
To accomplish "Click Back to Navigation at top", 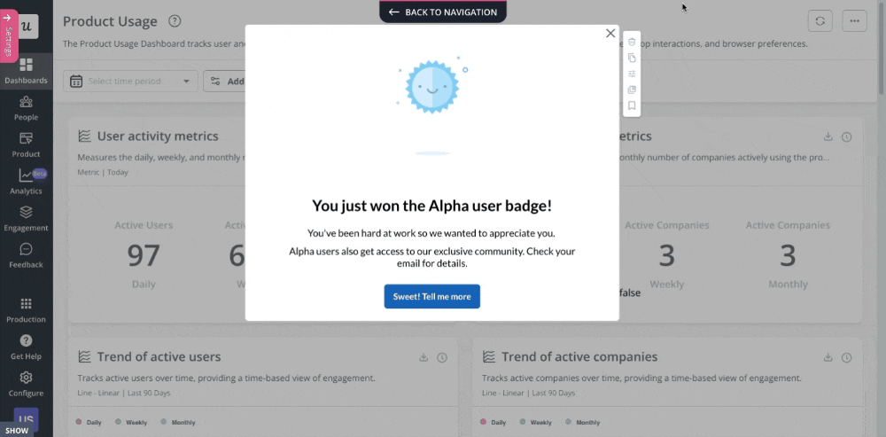I will (442, 12).
